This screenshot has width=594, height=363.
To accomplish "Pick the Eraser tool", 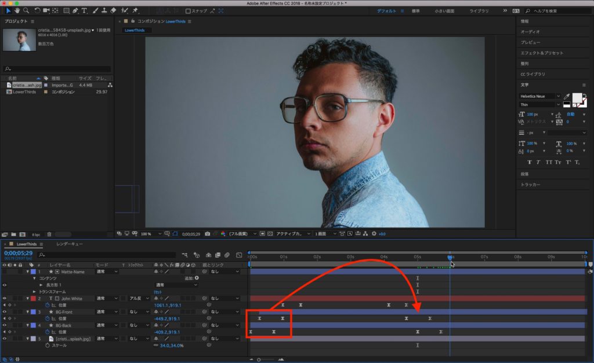I will (113, 10).
